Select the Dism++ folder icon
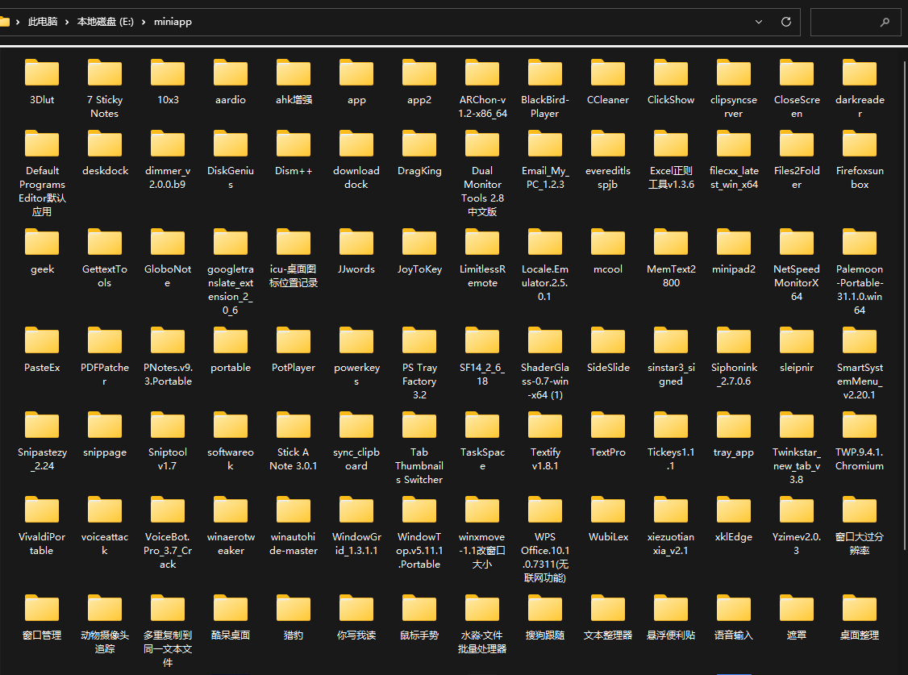 point(294,144)
